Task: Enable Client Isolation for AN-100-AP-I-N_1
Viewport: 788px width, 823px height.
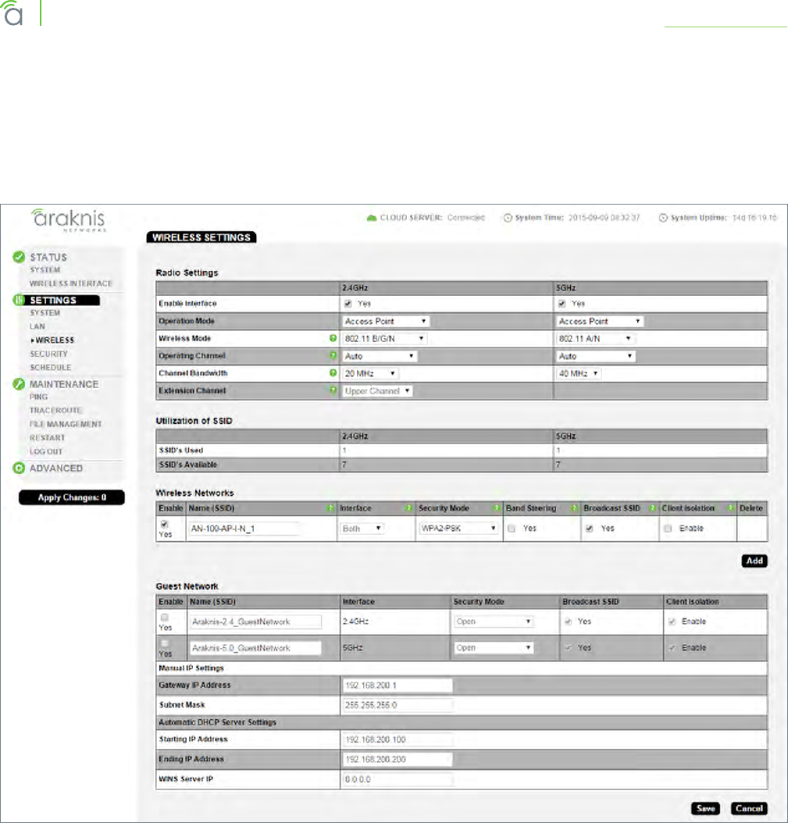Action: 667,529
